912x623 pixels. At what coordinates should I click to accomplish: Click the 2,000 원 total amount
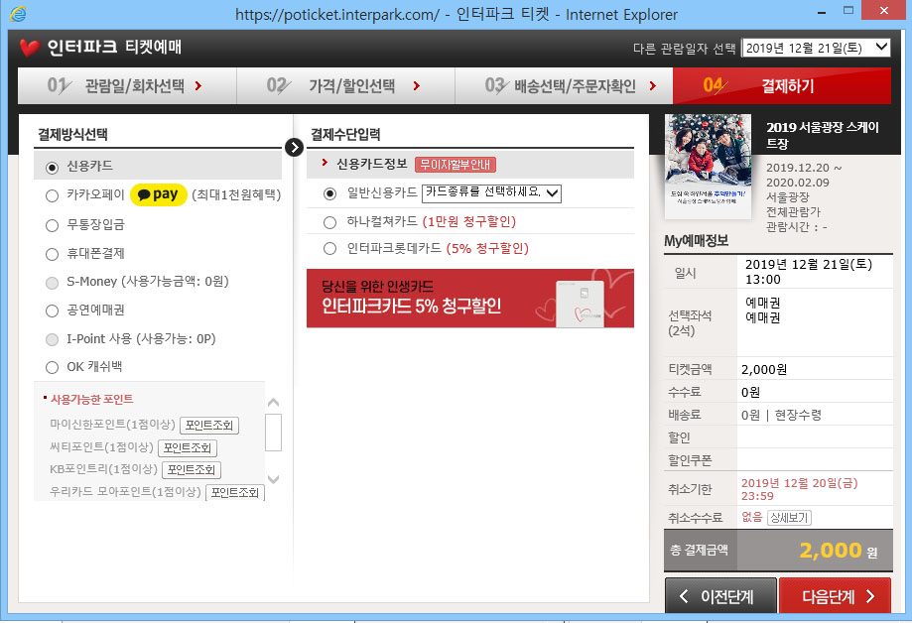839,551
